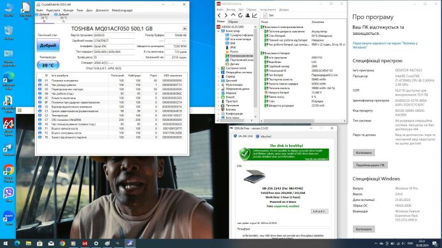Click the AIDA64 report page icon
Viewport: 442px width, 248px height.
click(265, 15)
